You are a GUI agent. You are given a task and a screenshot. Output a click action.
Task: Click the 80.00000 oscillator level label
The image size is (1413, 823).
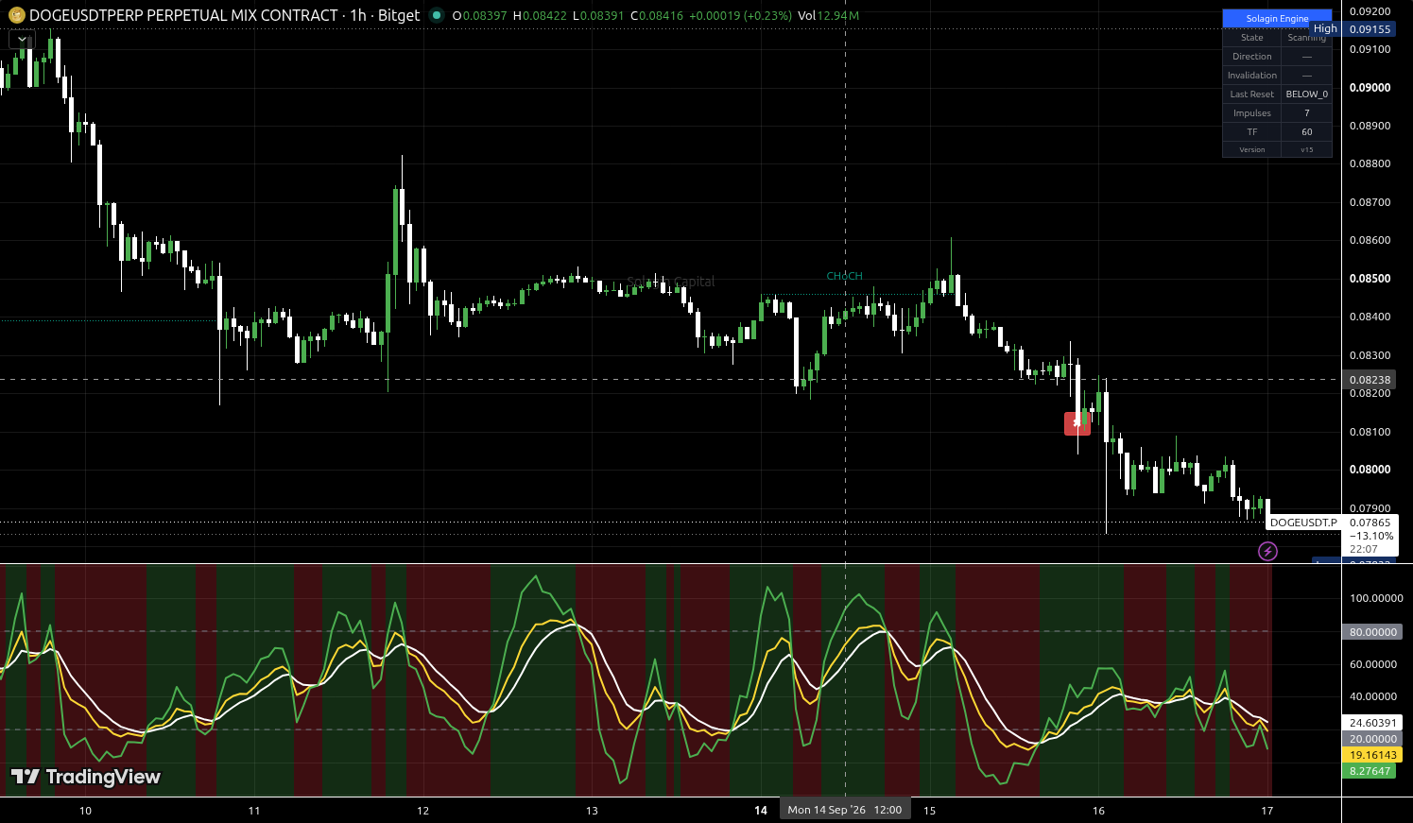pos(1372,632)
